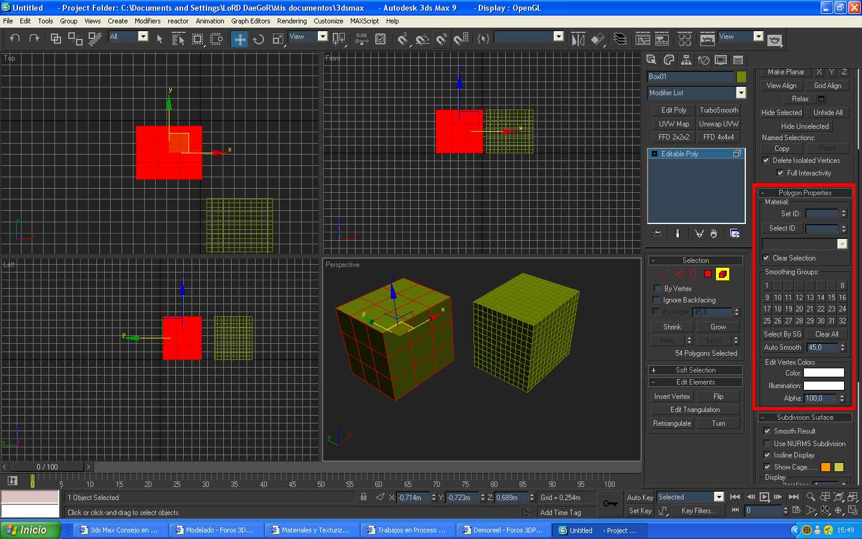
Task: Click the Redo toolbar icon
Action: [x=34, y=38]
